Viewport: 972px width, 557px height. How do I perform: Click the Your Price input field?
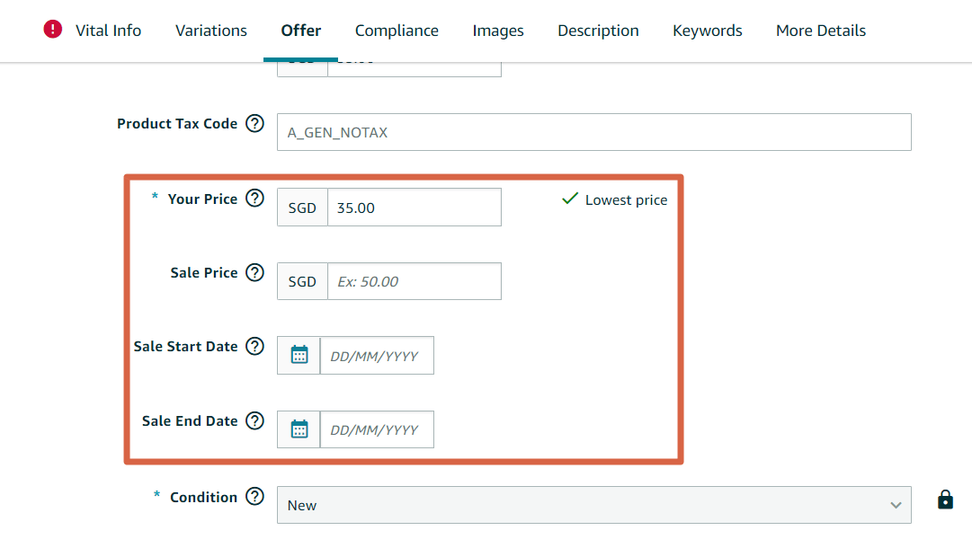pyautogui.click(x=414, y=208)
